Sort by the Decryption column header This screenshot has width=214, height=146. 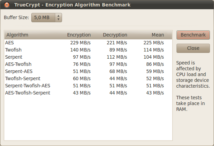(x=115, y=35)
